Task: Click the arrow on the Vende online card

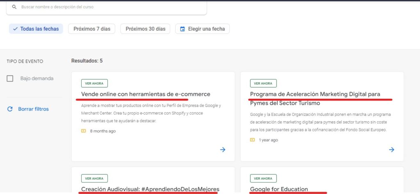Action: 223,150
